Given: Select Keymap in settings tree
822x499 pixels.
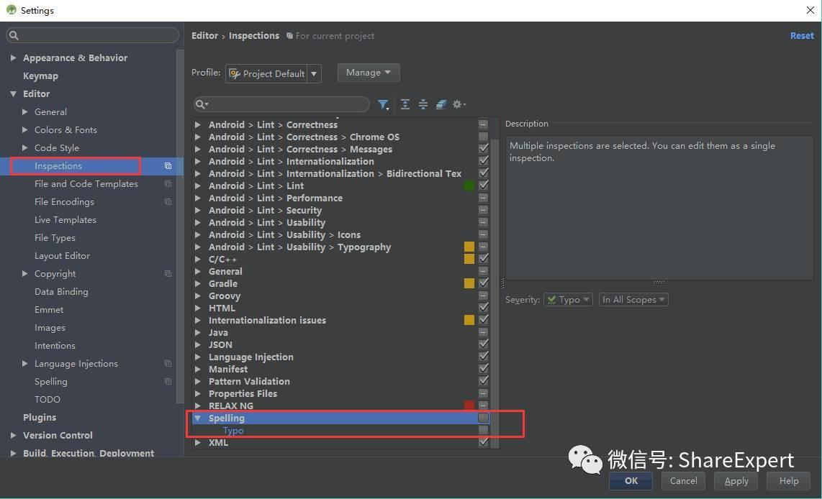Looking at the screenshot, I should pyautogui.click(x=40, y=76).
